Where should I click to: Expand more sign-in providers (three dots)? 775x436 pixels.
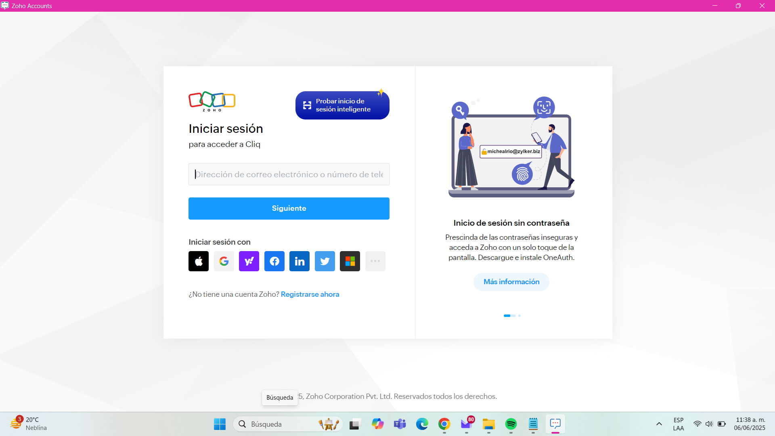tap(375, 261)
